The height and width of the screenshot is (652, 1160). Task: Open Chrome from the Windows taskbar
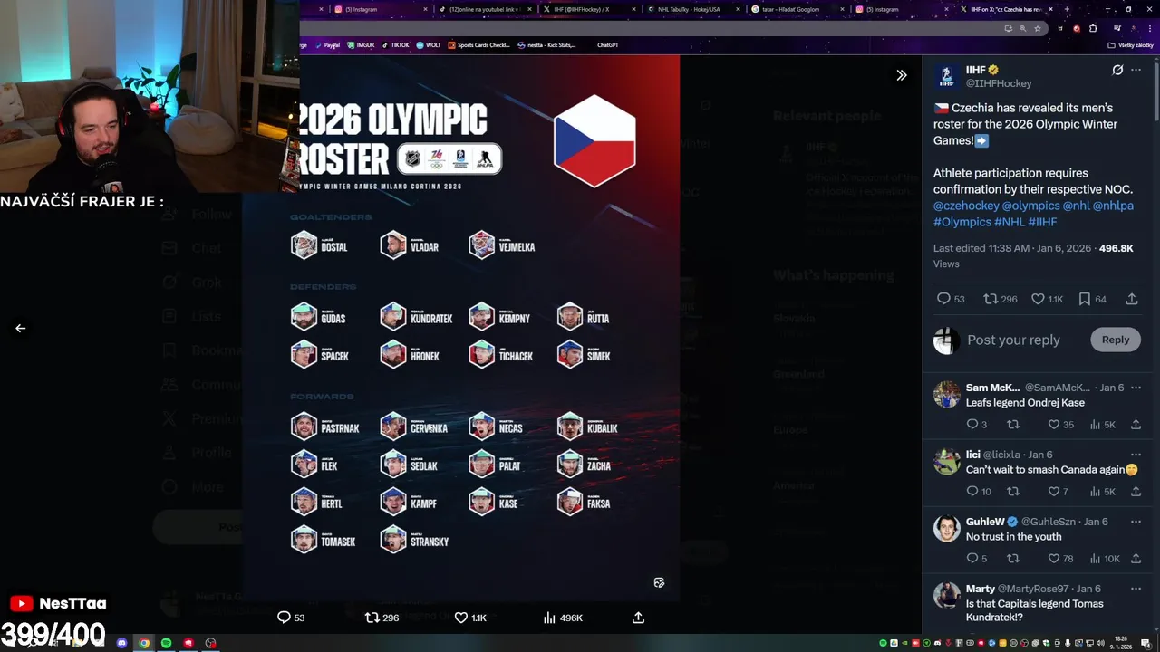coord(143,643)
